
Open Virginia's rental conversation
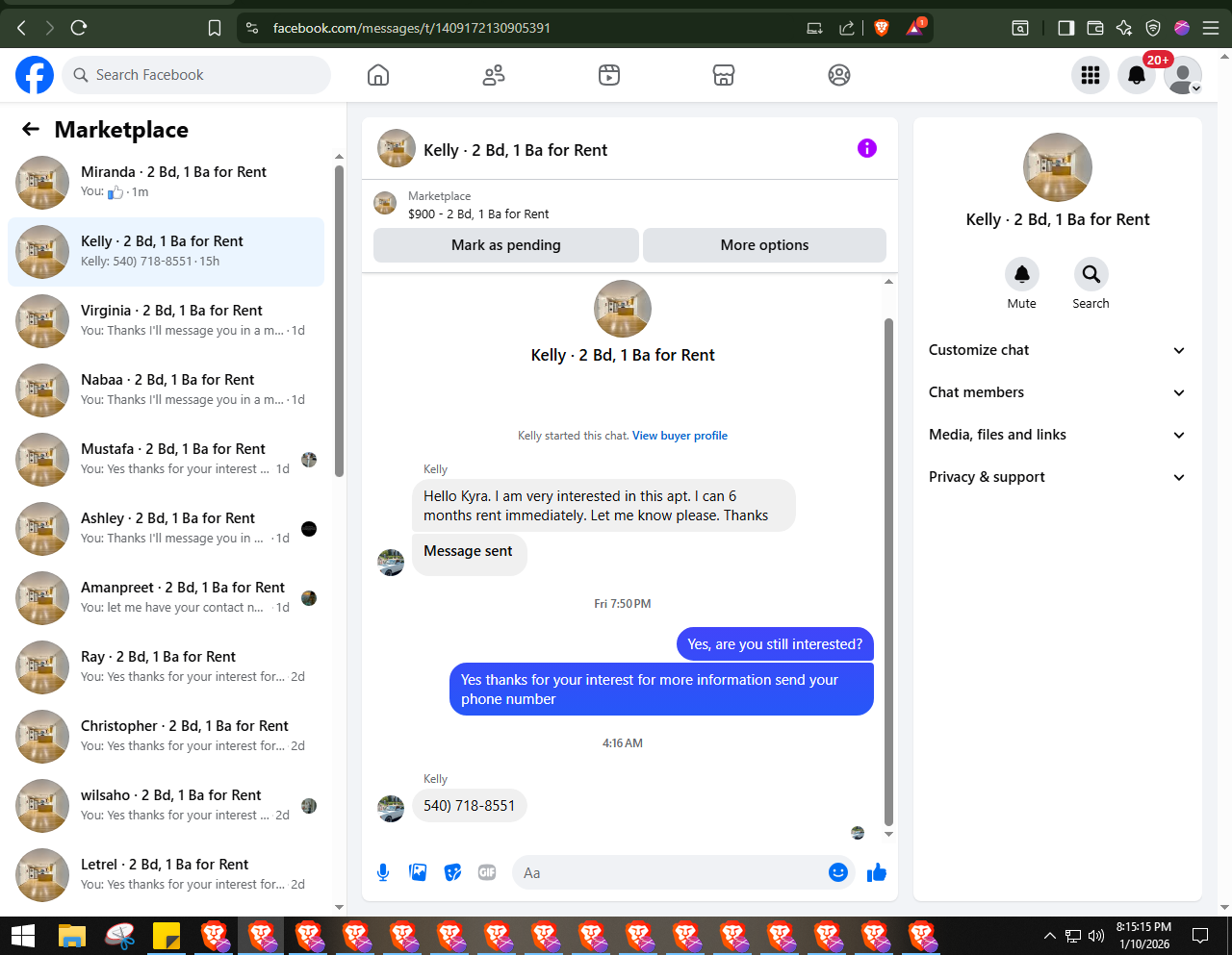166,320
